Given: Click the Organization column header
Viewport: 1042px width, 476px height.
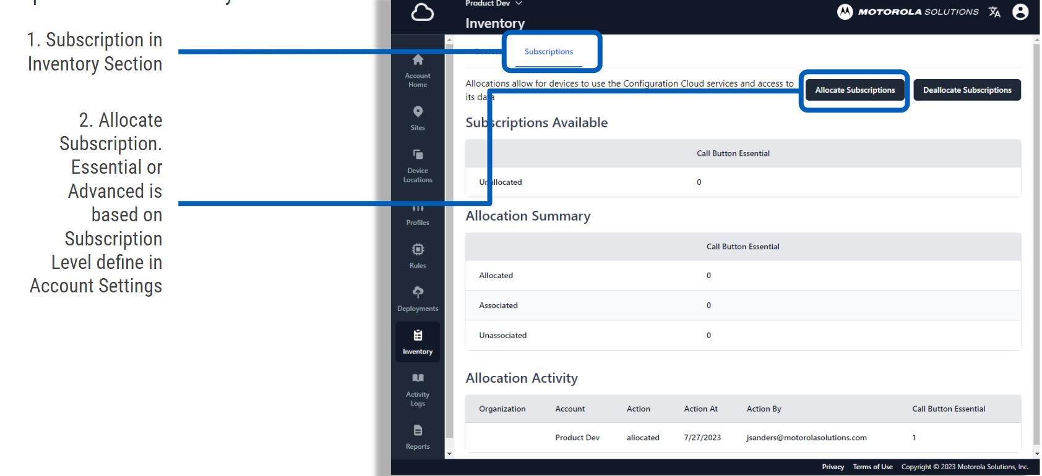Looking at the screenshot, I should [502, 409].
